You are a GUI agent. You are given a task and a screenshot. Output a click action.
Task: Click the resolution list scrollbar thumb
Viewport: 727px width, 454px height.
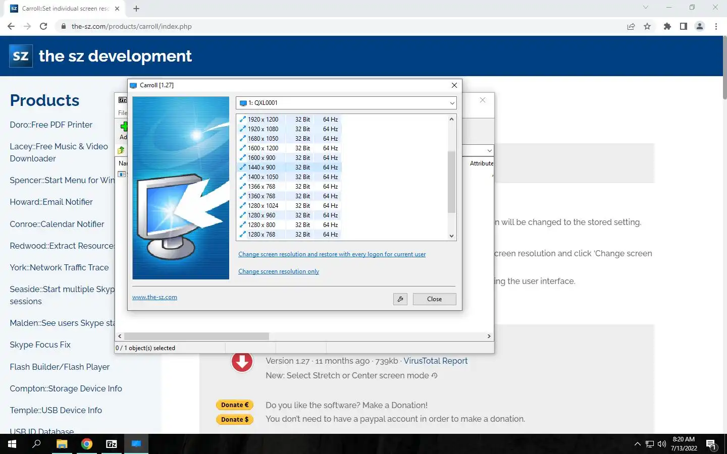tap(451, 182)
